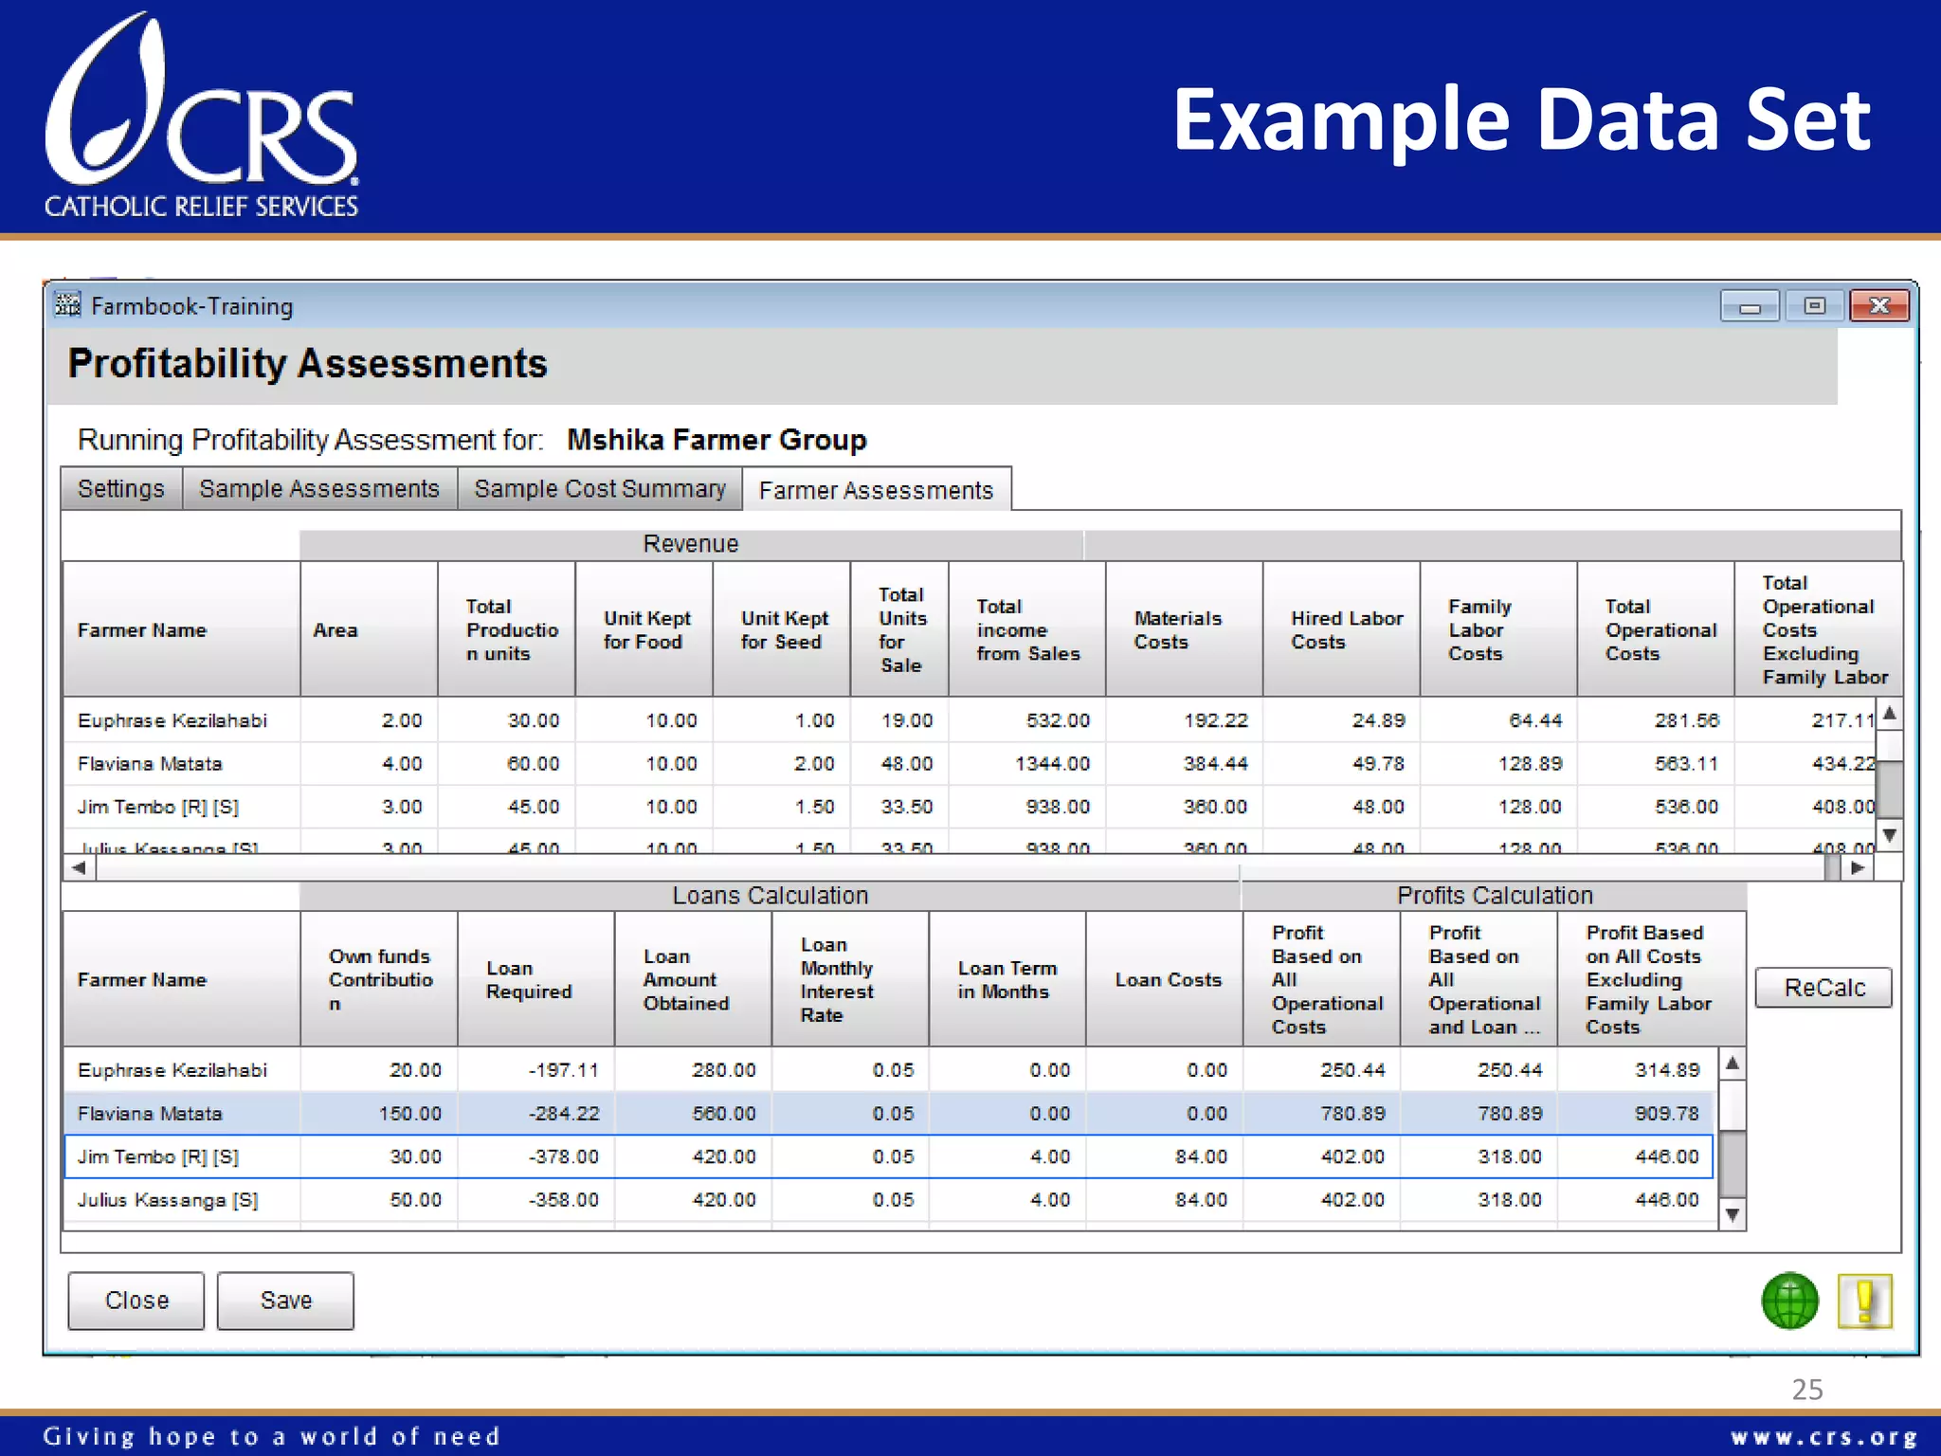Click the revenue table scroll-up arrow

coord(1889,714)
